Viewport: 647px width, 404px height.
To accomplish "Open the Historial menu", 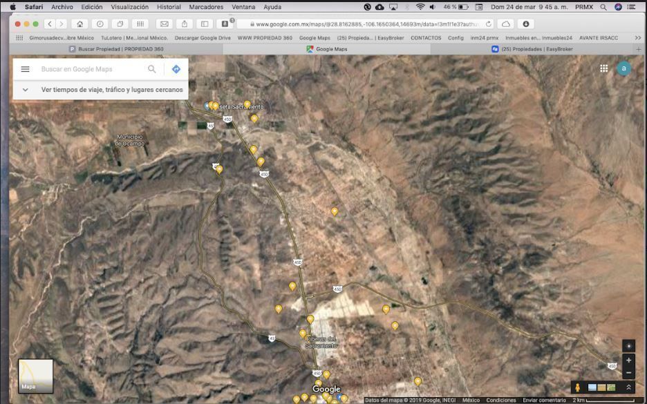I will pos(169,7).
